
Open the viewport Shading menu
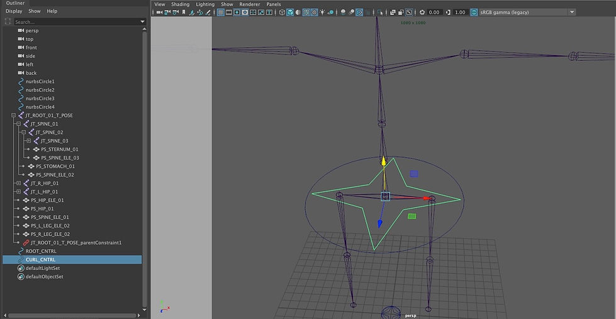tap(181, 4)
